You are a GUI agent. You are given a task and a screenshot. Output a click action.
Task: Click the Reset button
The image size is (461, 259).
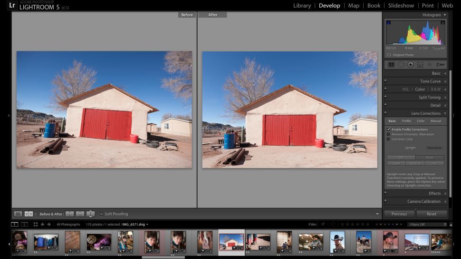click(x=432, y=214)
